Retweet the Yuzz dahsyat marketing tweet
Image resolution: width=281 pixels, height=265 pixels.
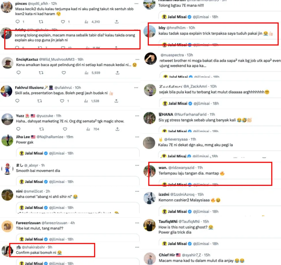click(x=41, y=129)
